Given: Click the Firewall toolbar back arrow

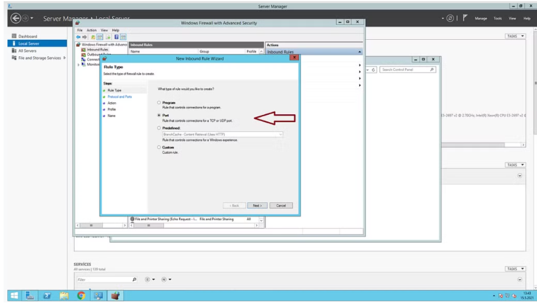Looking at the screenshot, I should click(x=78, y=37).
